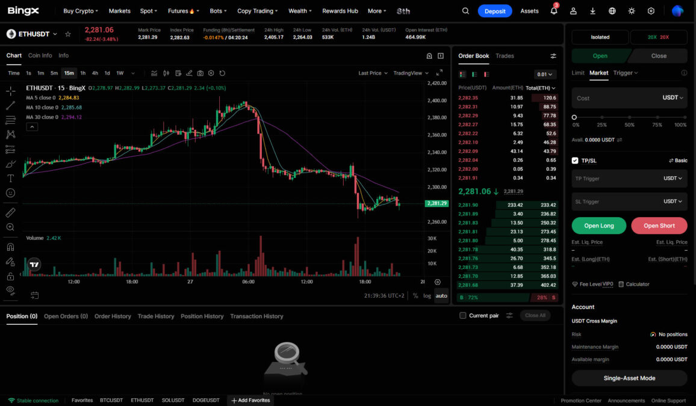Open order book display settings icon

pyautogui.click(x=553, y=56)
